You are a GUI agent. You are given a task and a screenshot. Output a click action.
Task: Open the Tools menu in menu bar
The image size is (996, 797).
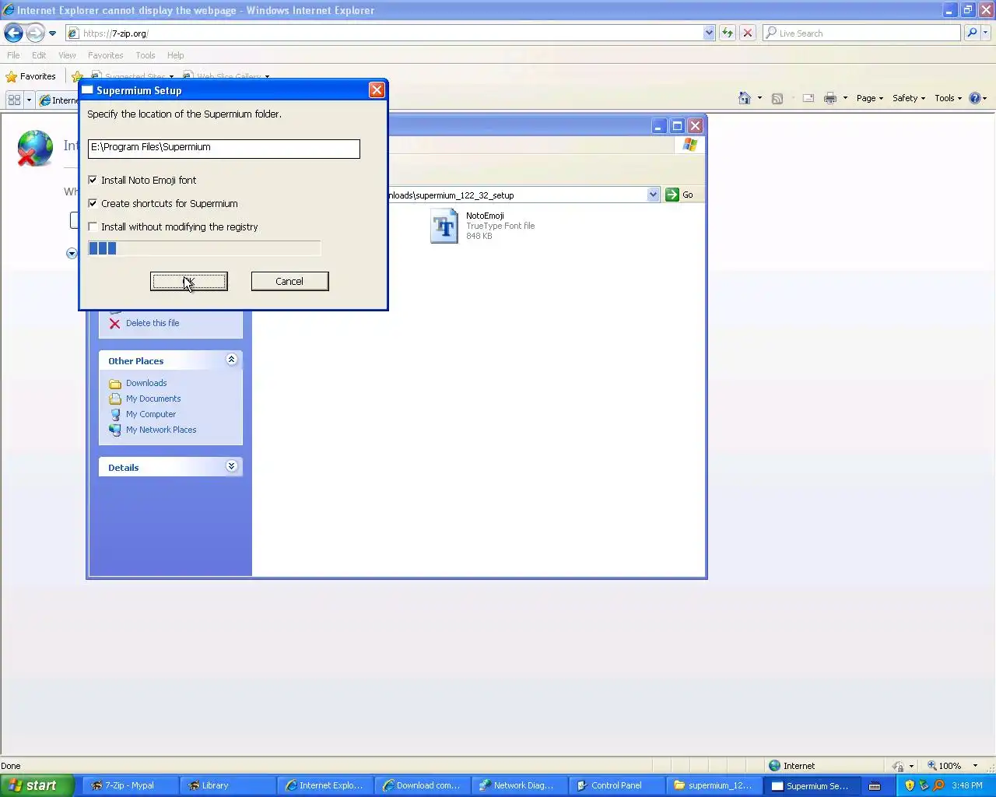(145, 55)
